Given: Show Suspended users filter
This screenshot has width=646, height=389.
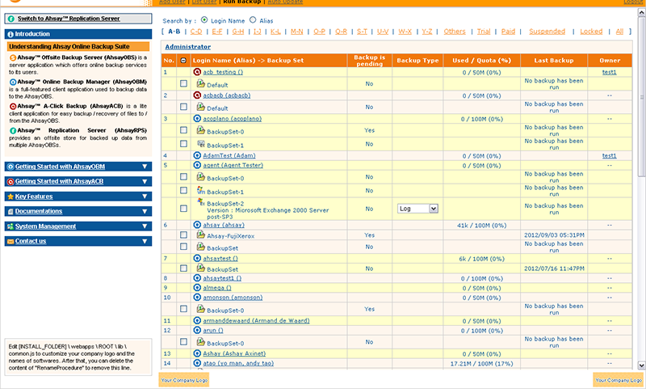Looking at the screenshot, I should click(x=547, y=32).
